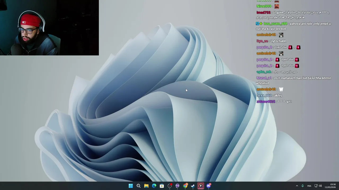Click username Niroo999 in chat
Viewport: 339px width, 190px height.
[264, 6]
